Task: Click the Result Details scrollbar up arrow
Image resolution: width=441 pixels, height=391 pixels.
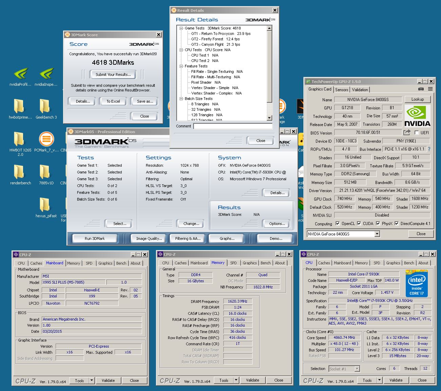Action: 269,28
